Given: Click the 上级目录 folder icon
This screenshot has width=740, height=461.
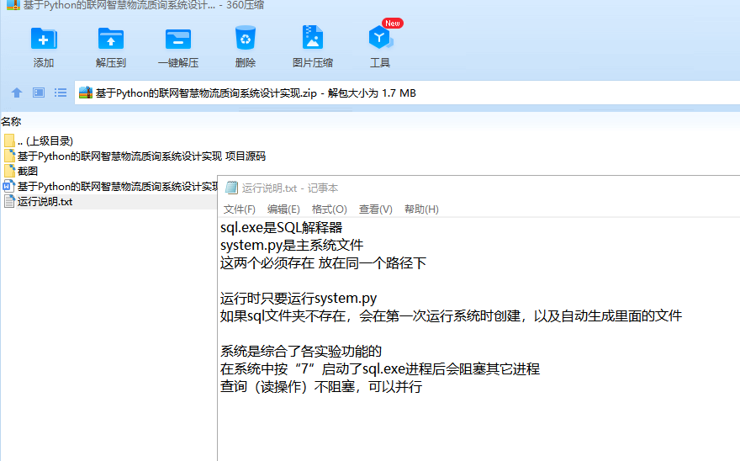Looking at the screenshot, I should (9, 140).
